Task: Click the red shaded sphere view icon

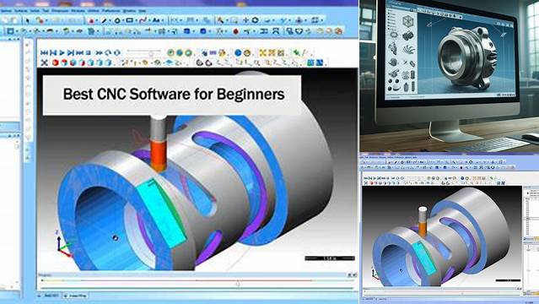Action: tap(55, 62)
